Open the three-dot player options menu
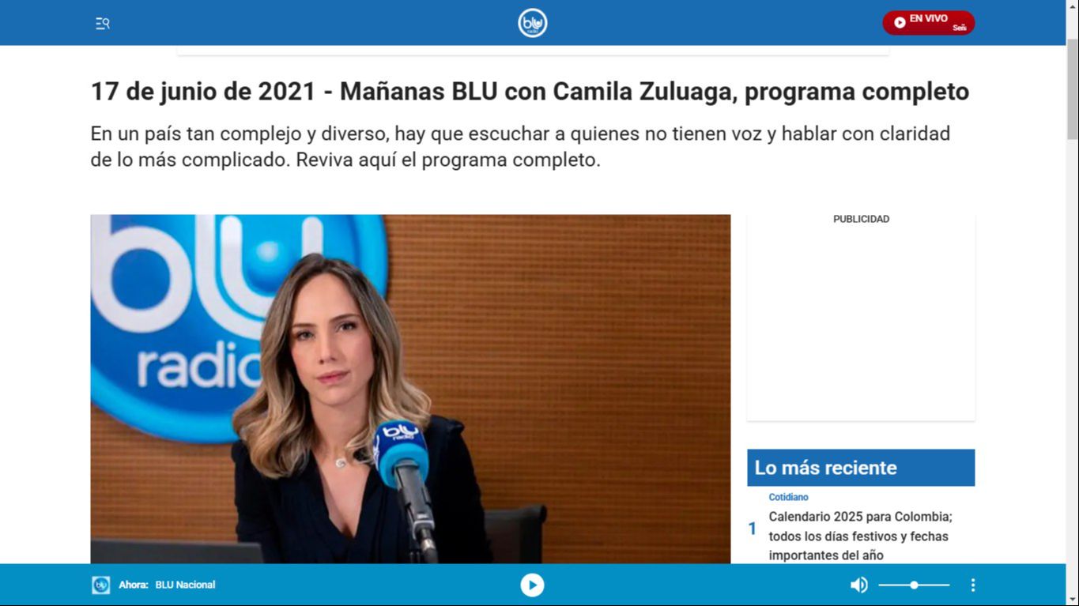 click(973, 585)
